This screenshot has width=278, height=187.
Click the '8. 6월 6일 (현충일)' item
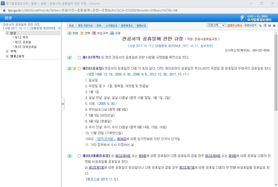click(98, 121)
